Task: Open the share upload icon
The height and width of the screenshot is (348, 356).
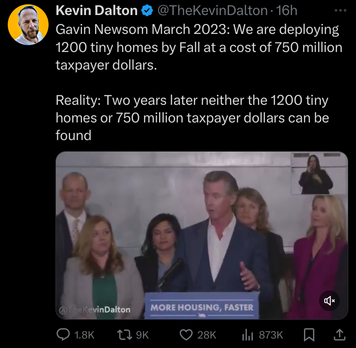Action: tap(339, 335)
